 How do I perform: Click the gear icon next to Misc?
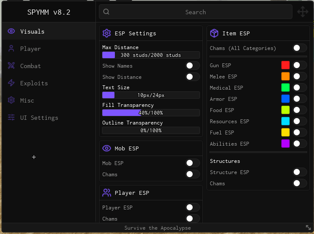pyautogui.click(x=11, y=100)
